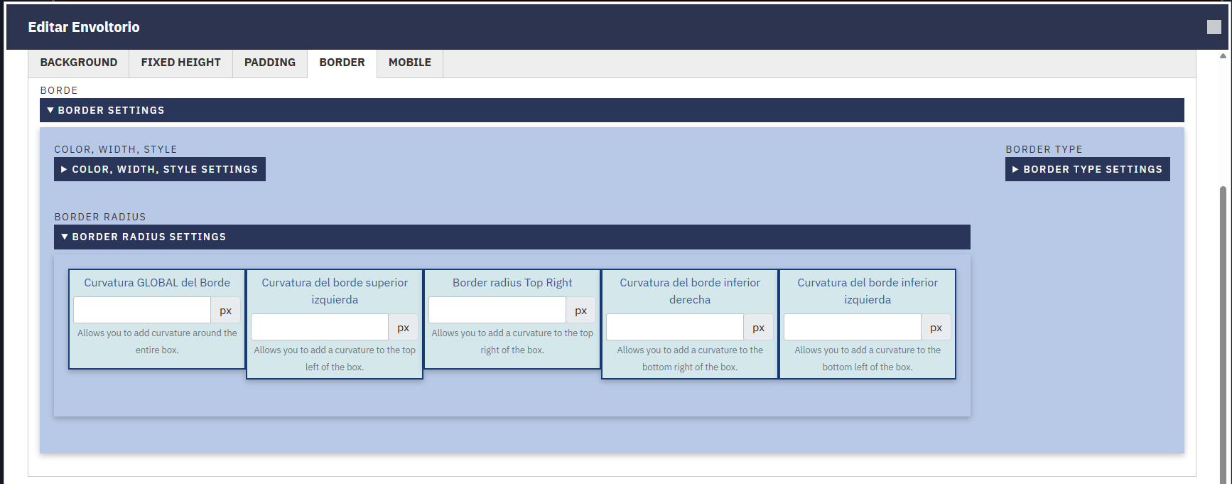1232x484 pixels.
Task: Click the scrollbar up arrow
Action: click(x=1223, y=55)
